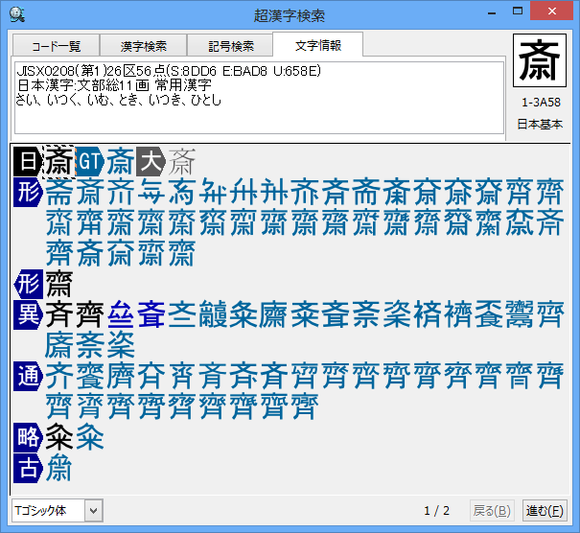This screenshot has width=580, height=533.
Task: Select the 斎 glyph next to GT badge
Action: click(120, 160)
